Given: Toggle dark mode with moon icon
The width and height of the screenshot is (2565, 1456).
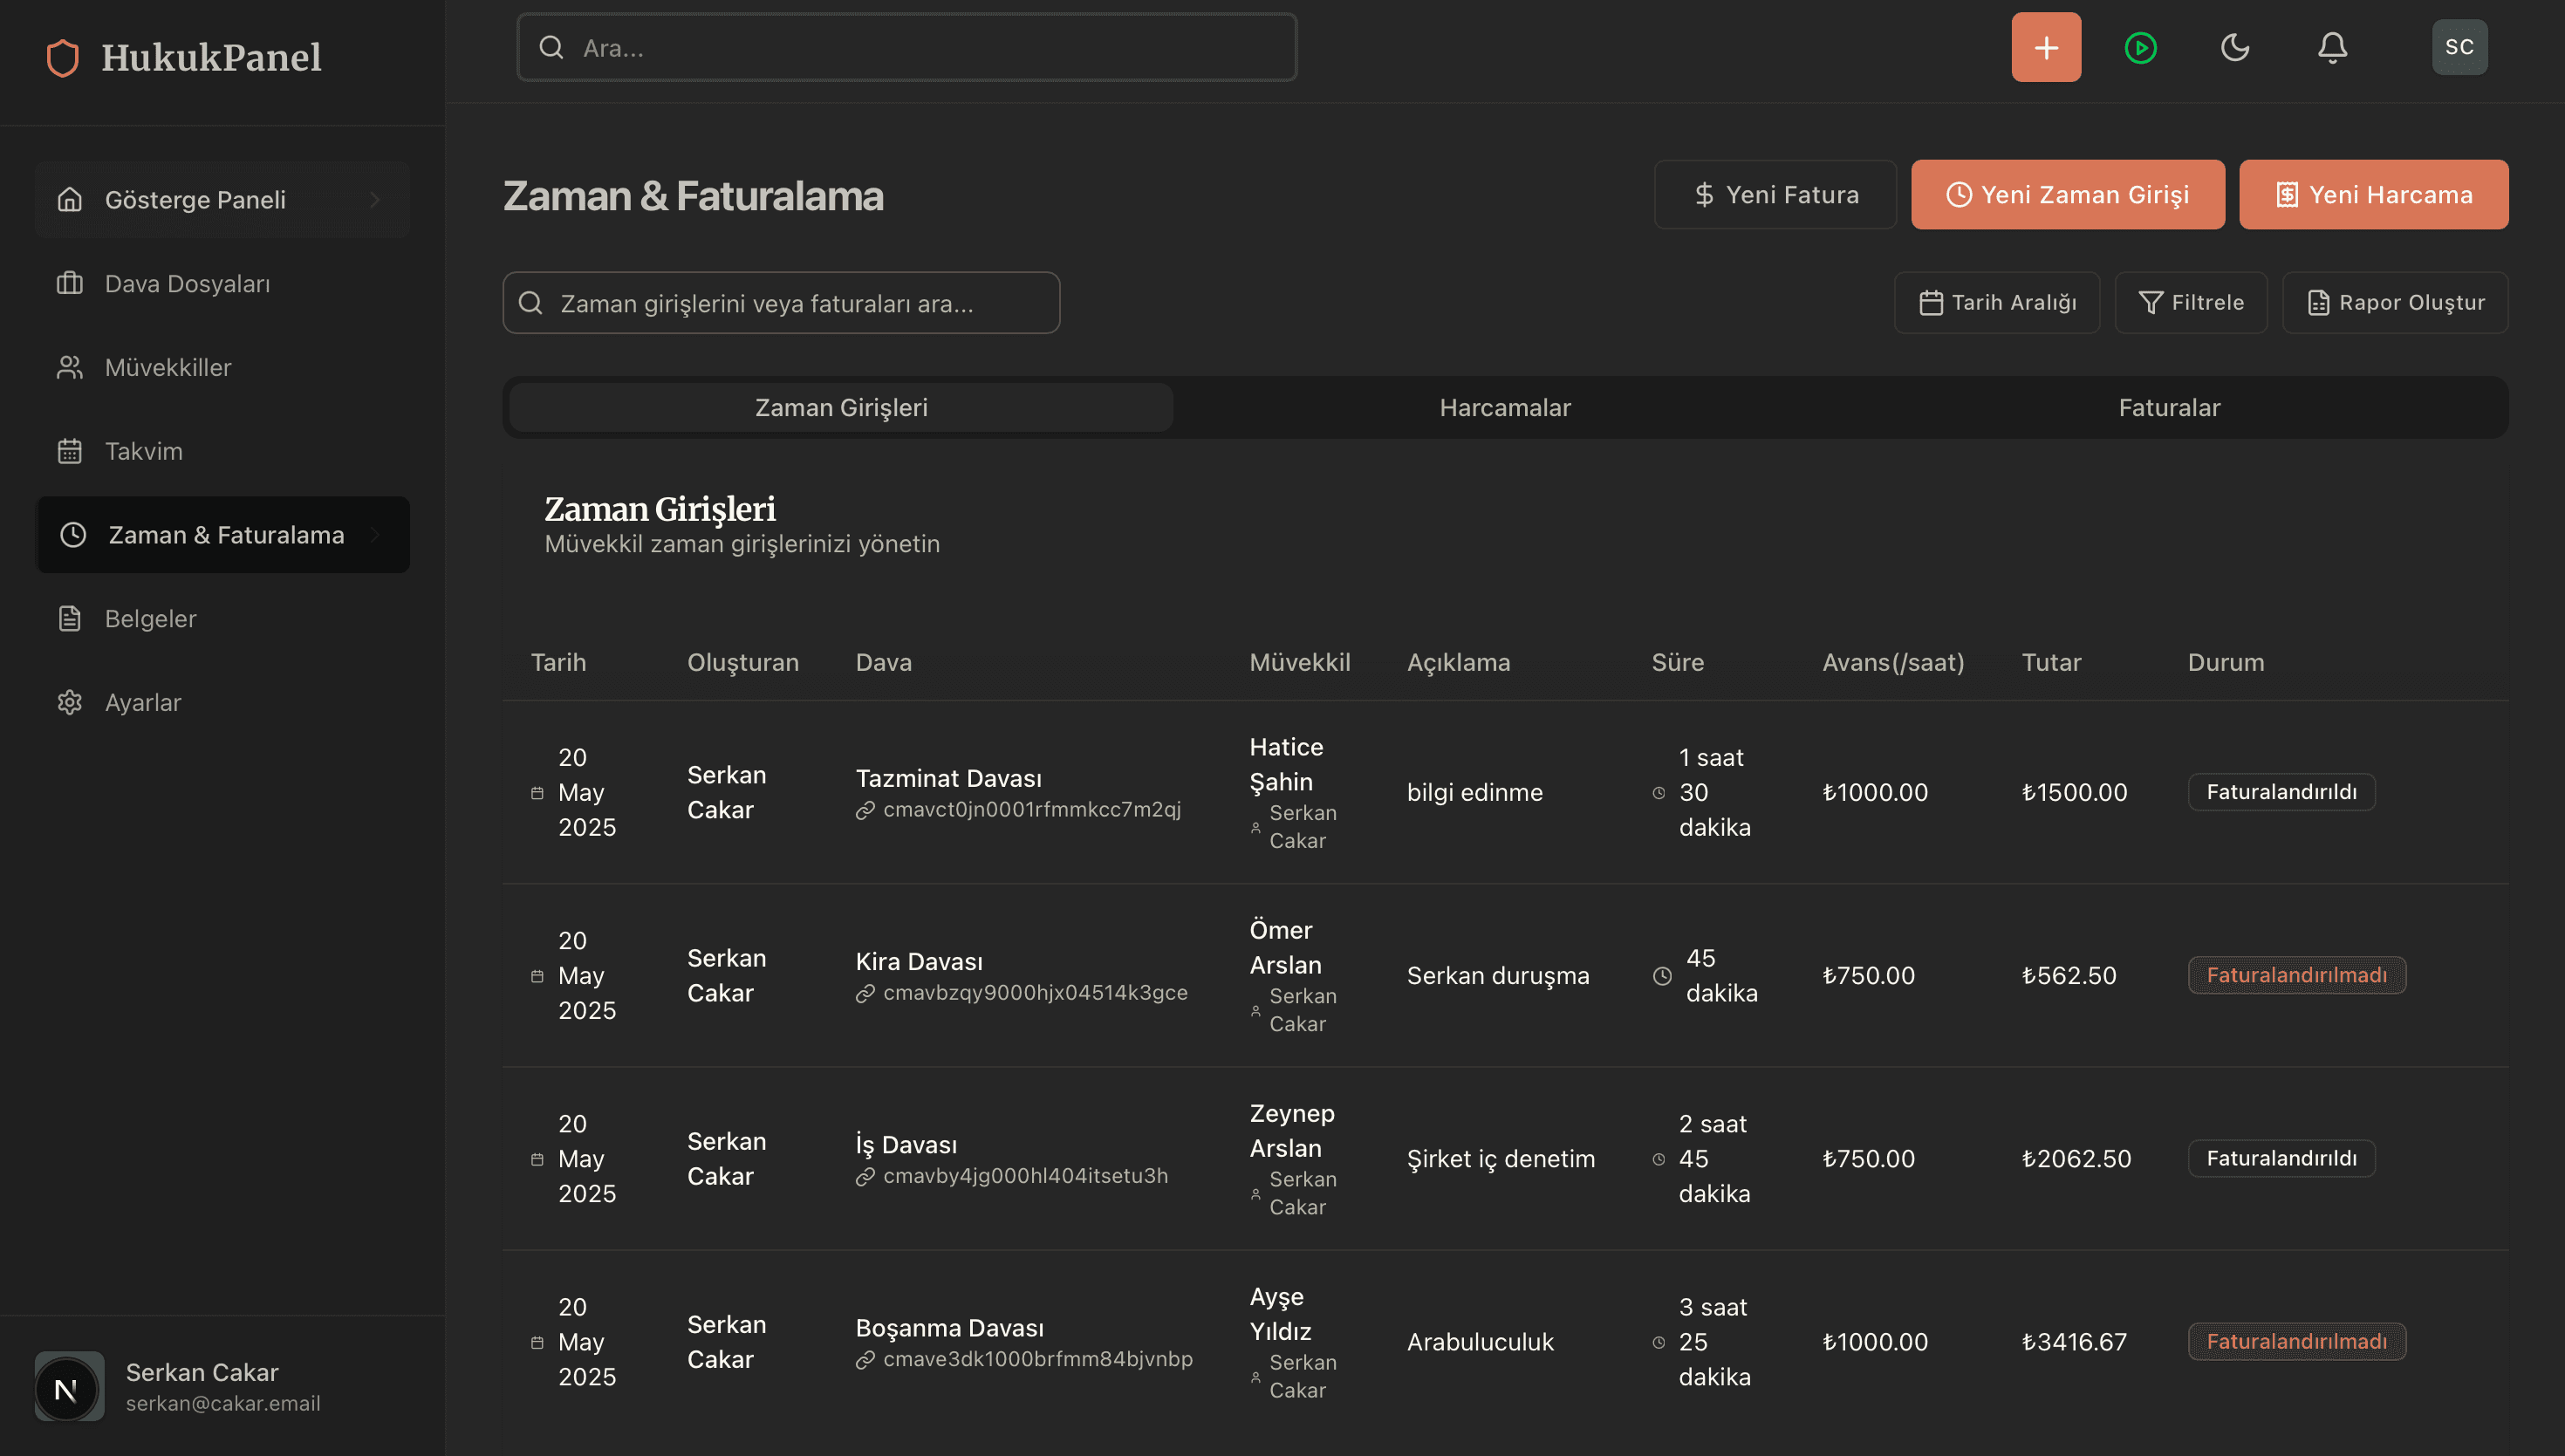Looking at the screenshot, I should coord(2234,47).
